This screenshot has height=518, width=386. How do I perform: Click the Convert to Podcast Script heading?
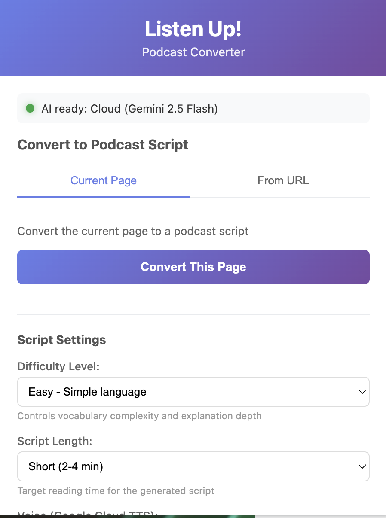point(103,145)
